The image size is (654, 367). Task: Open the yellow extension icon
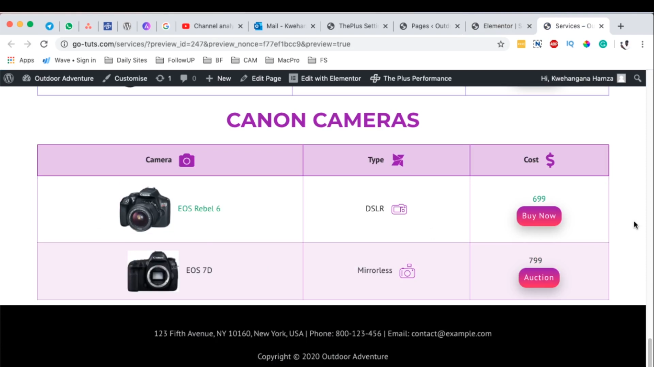click(x=521, y=44)
